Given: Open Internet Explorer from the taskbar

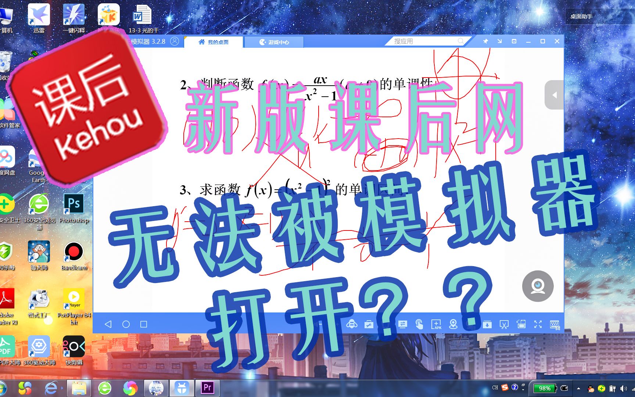Looking at the screenshot, I should (x=51, y=388).
